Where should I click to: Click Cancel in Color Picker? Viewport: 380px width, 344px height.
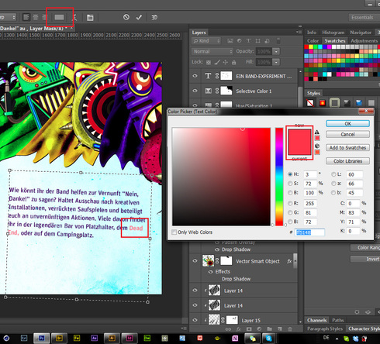click(x=347, y=134)
